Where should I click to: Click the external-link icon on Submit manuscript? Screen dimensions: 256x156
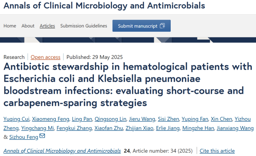point(162,26)
